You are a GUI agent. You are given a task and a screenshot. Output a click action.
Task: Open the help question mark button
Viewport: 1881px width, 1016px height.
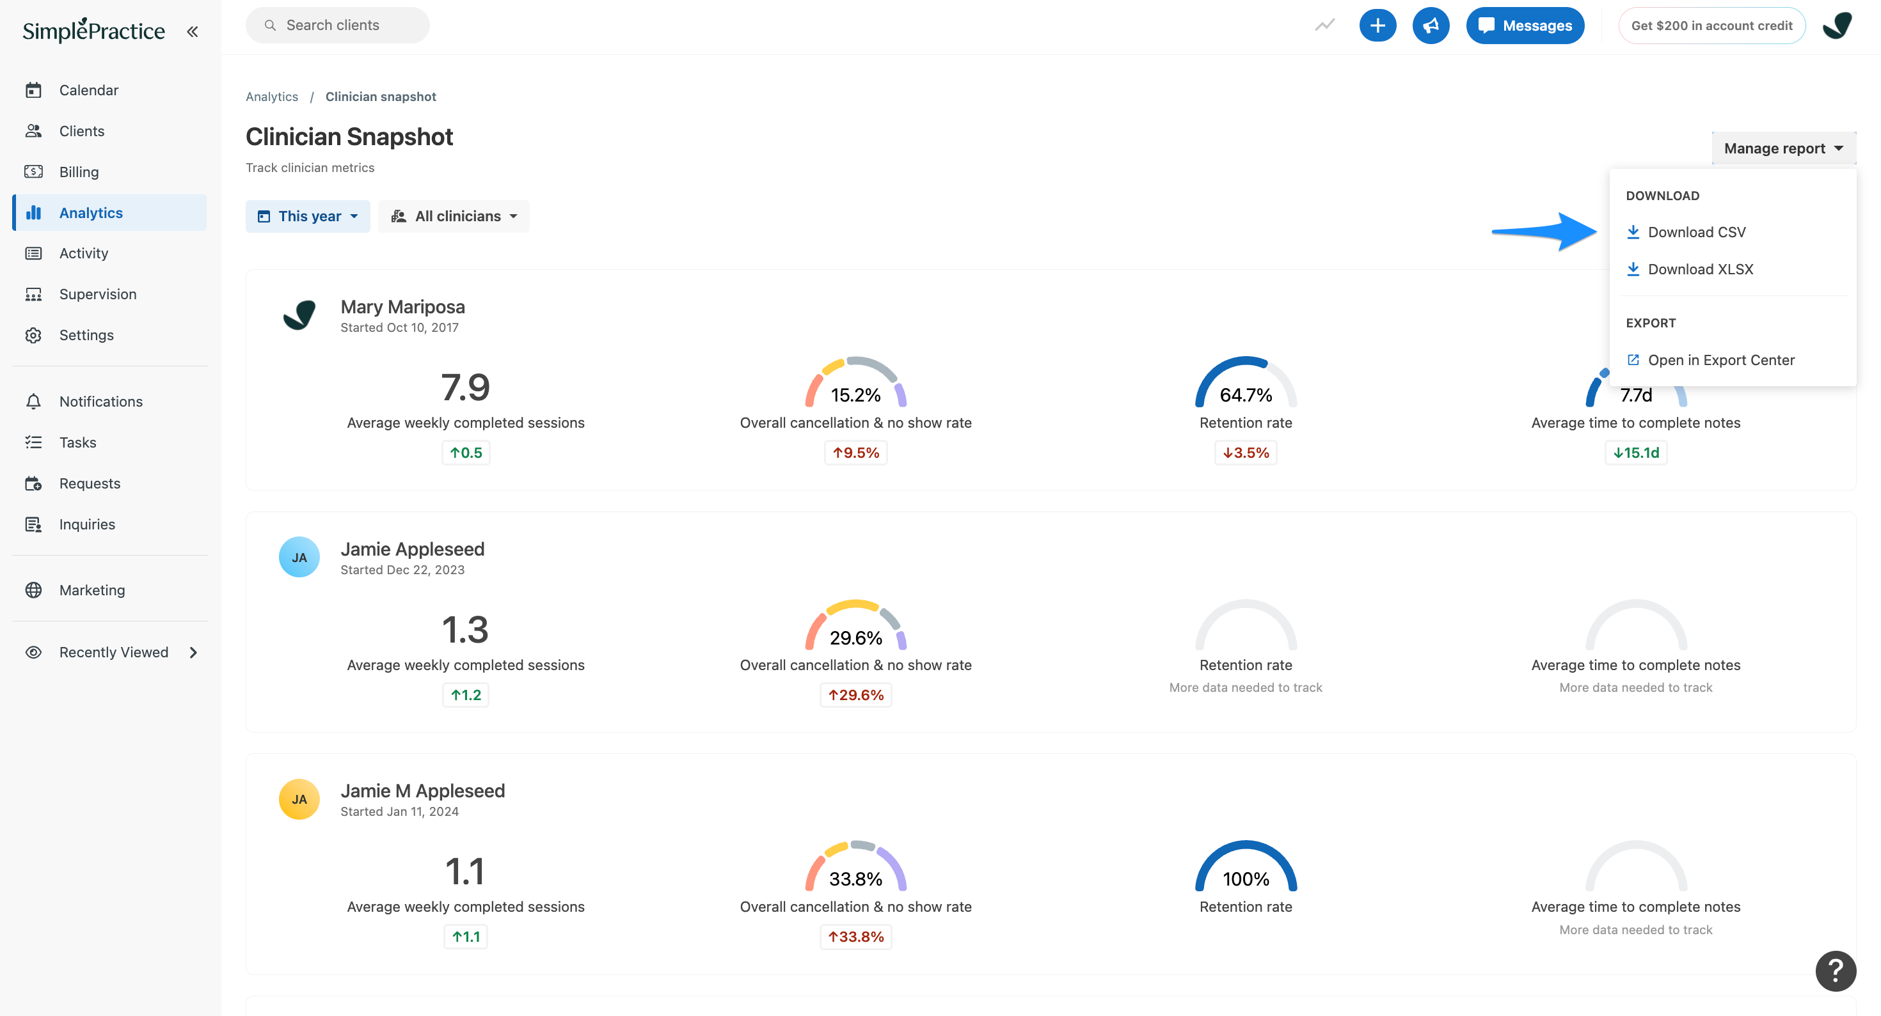pyautogui.click(x=1836, y=971)
